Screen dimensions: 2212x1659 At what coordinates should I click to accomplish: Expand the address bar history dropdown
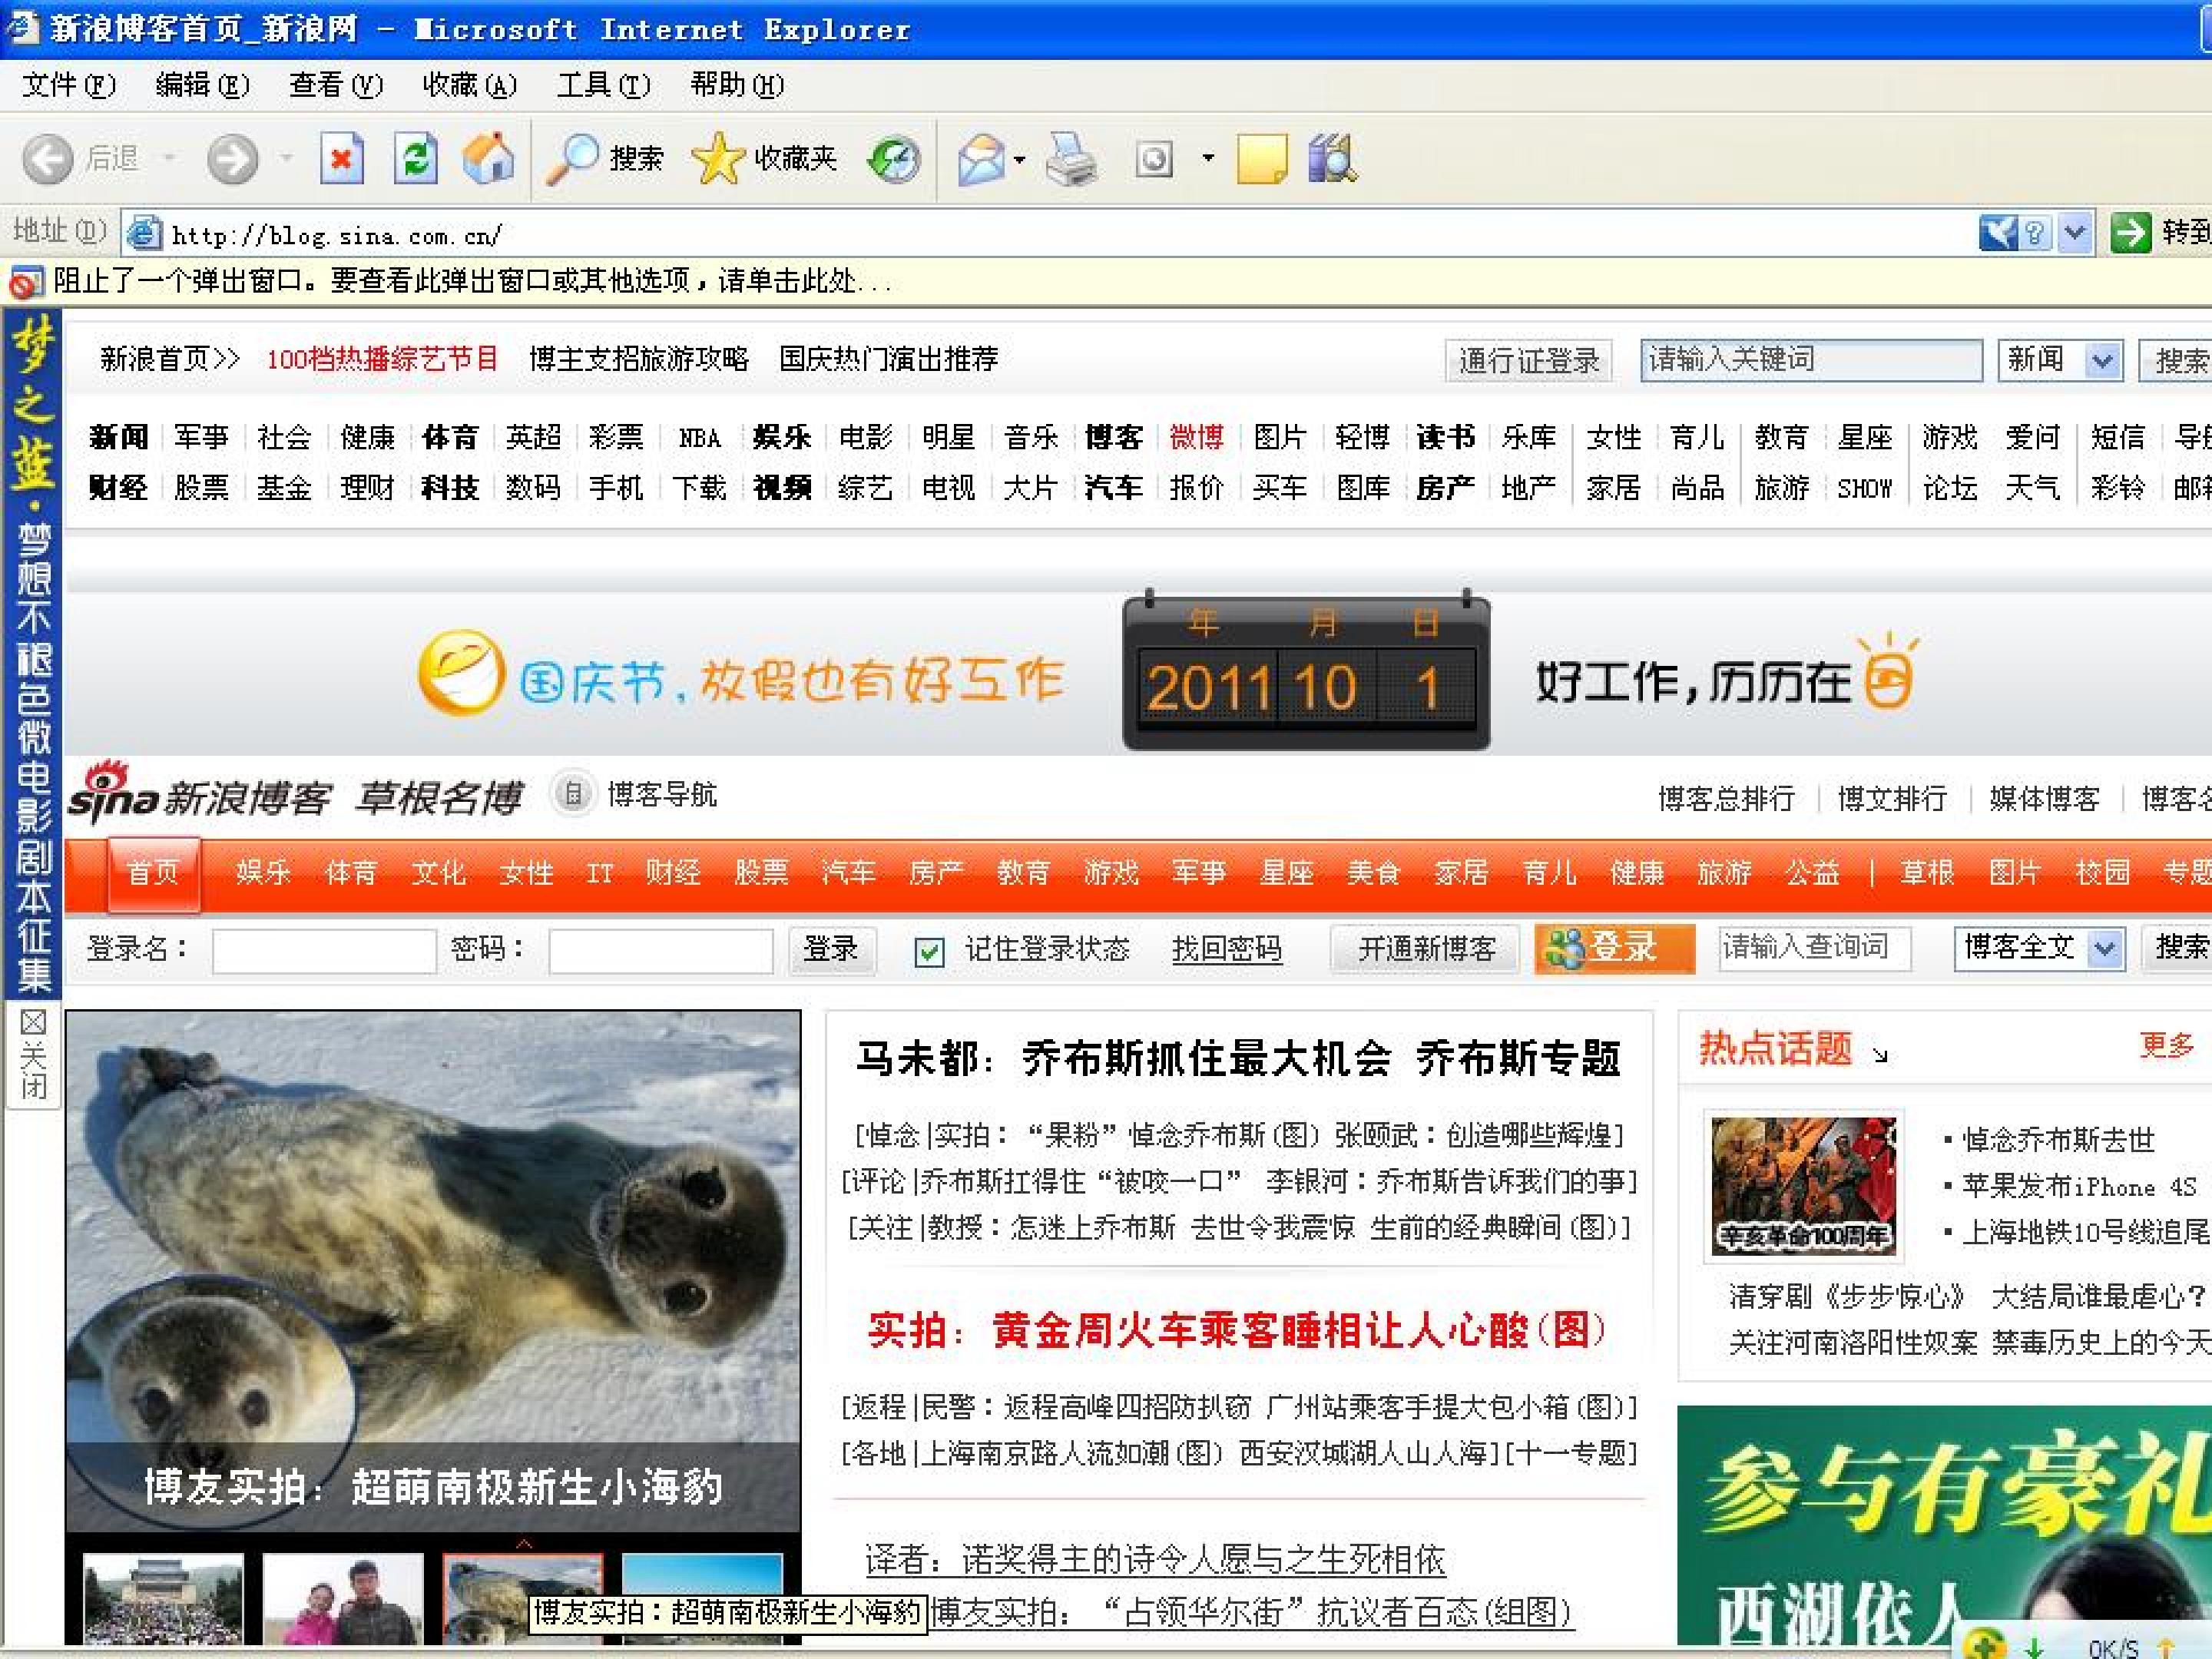2075,233
